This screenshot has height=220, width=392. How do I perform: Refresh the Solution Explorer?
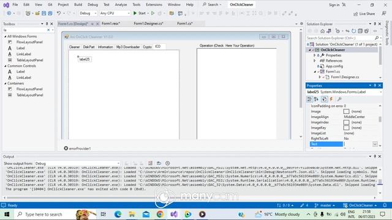(354, 31)
